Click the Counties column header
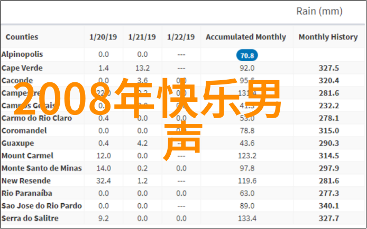This screenshot has width=367, height=229. [22, 37]
